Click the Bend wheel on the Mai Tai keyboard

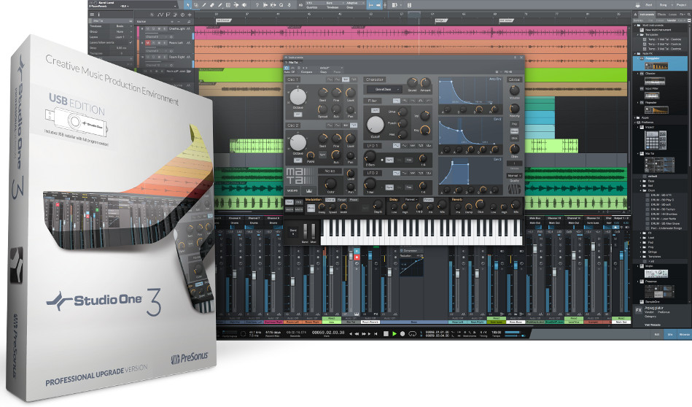(305, 232)
